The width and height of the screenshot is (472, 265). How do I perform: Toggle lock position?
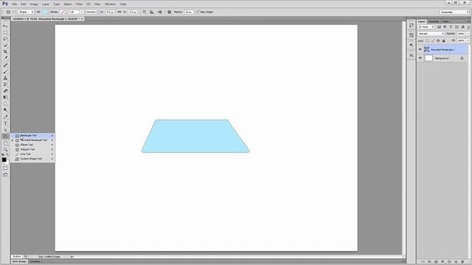point(438,40)
